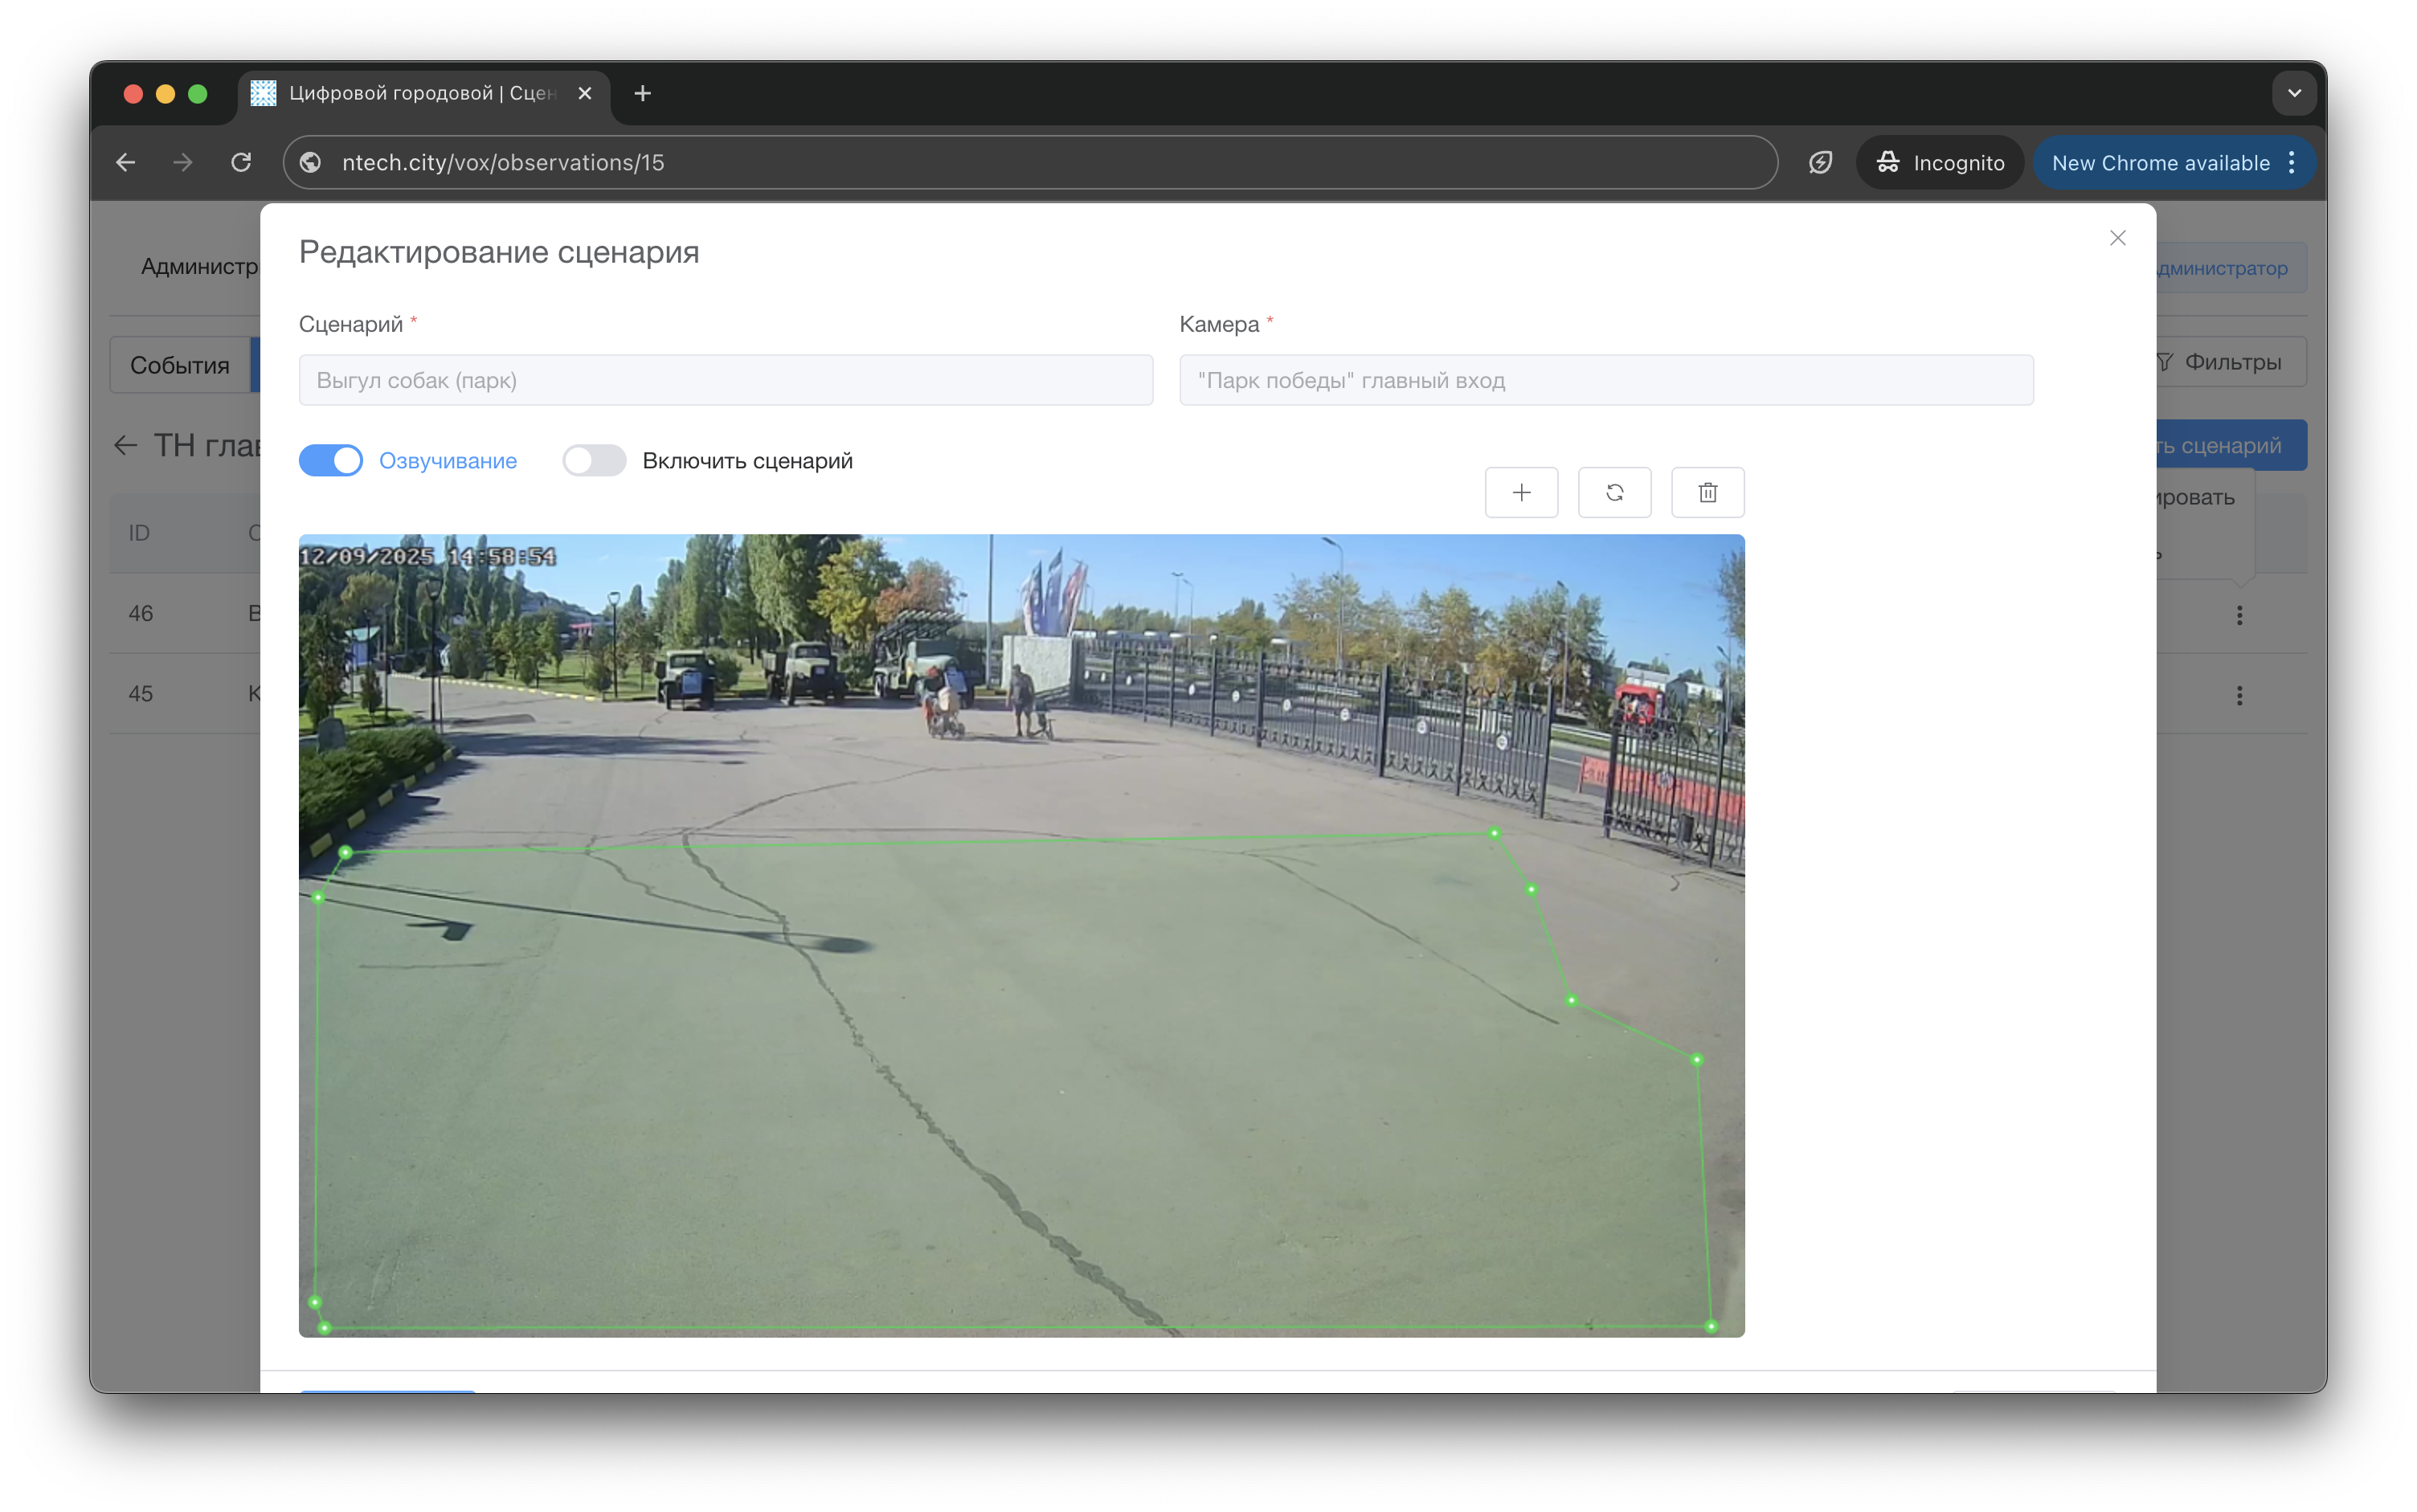The width and height of the screenshot is (2417, 1512).
Task: Switch to the События tab
Action: coord(180,365)
